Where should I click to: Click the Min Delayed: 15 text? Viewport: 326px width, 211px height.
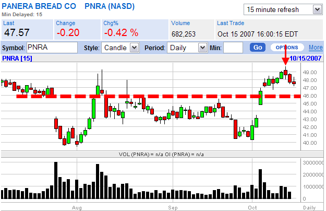(x=22, y=15)
